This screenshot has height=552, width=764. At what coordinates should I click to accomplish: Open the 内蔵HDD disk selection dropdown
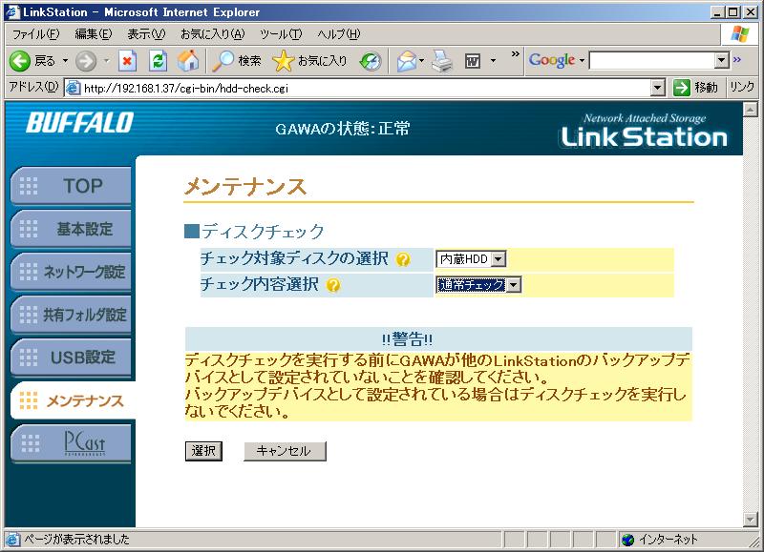click(x=498, y=259)
